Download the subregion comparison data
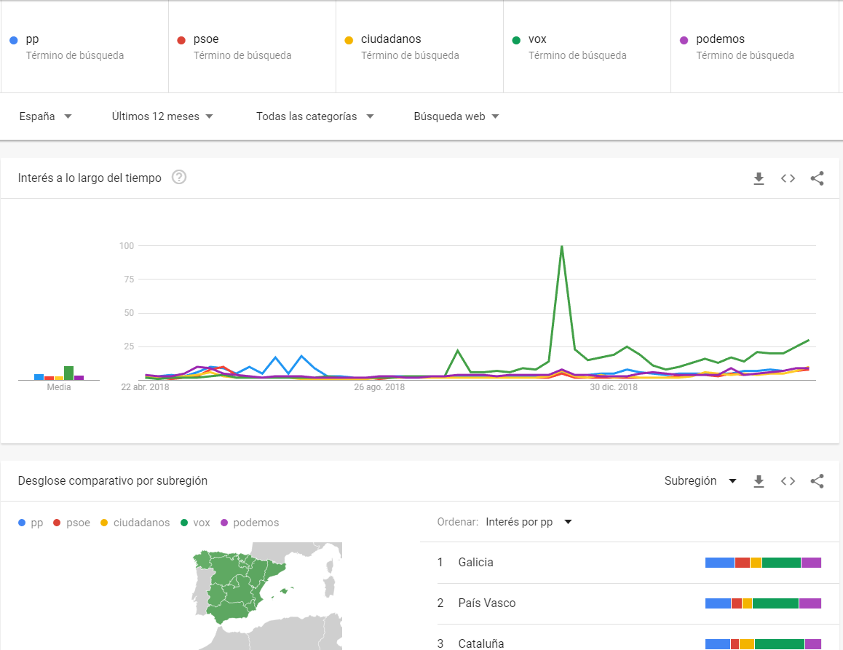843x650 pixels. tap(759, 481)
